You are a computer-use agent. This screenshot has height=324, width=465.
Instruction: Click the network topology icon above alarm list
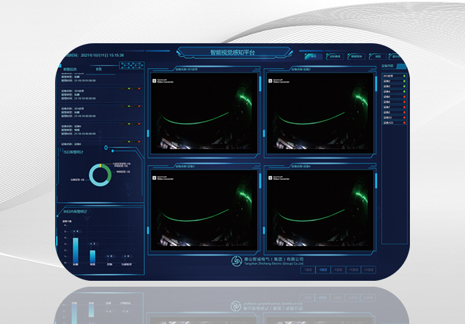pyautogui.click(x=131, y=65)
